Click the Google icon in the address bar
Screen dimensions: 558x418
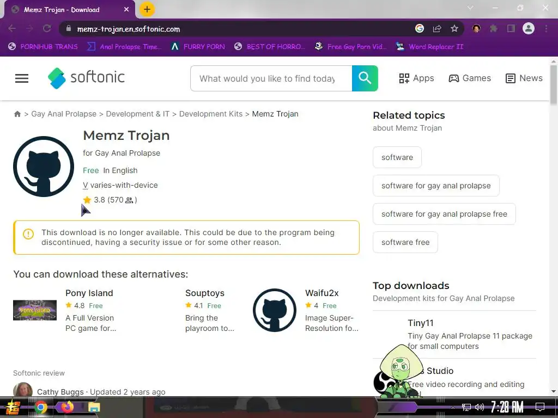point(420,28)
